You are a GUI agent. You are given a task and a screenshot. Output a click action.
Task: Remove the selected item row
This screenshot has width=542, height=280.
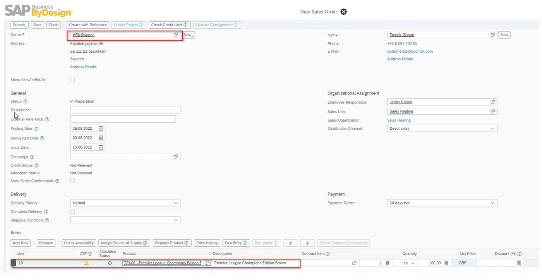tap(46, 243)
